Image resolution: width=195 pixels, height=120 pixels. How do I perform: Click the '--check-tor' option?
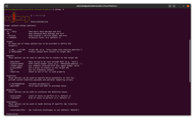coord(14,72)
